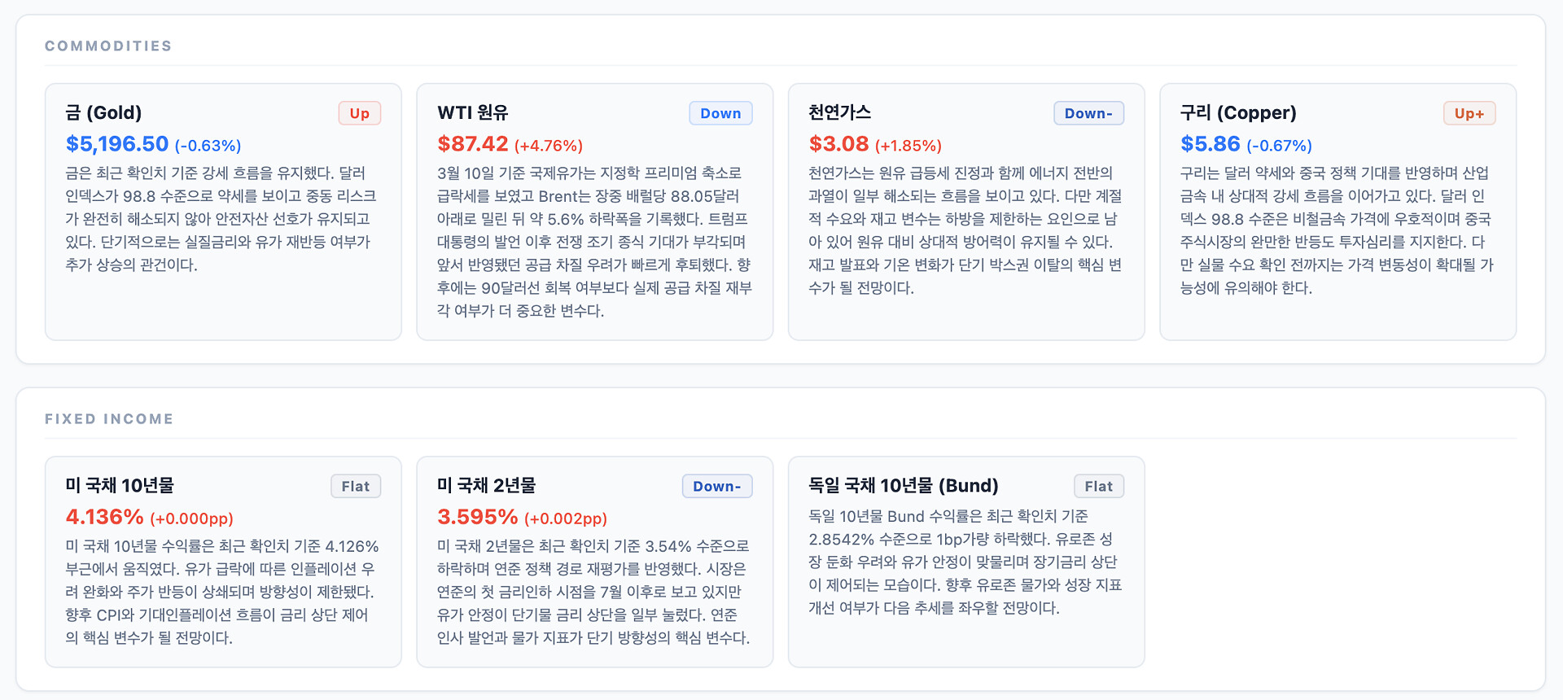Click the WTI price $87.42
The height and width of the screenshot is (700, 1563).
tap(472, 144)
